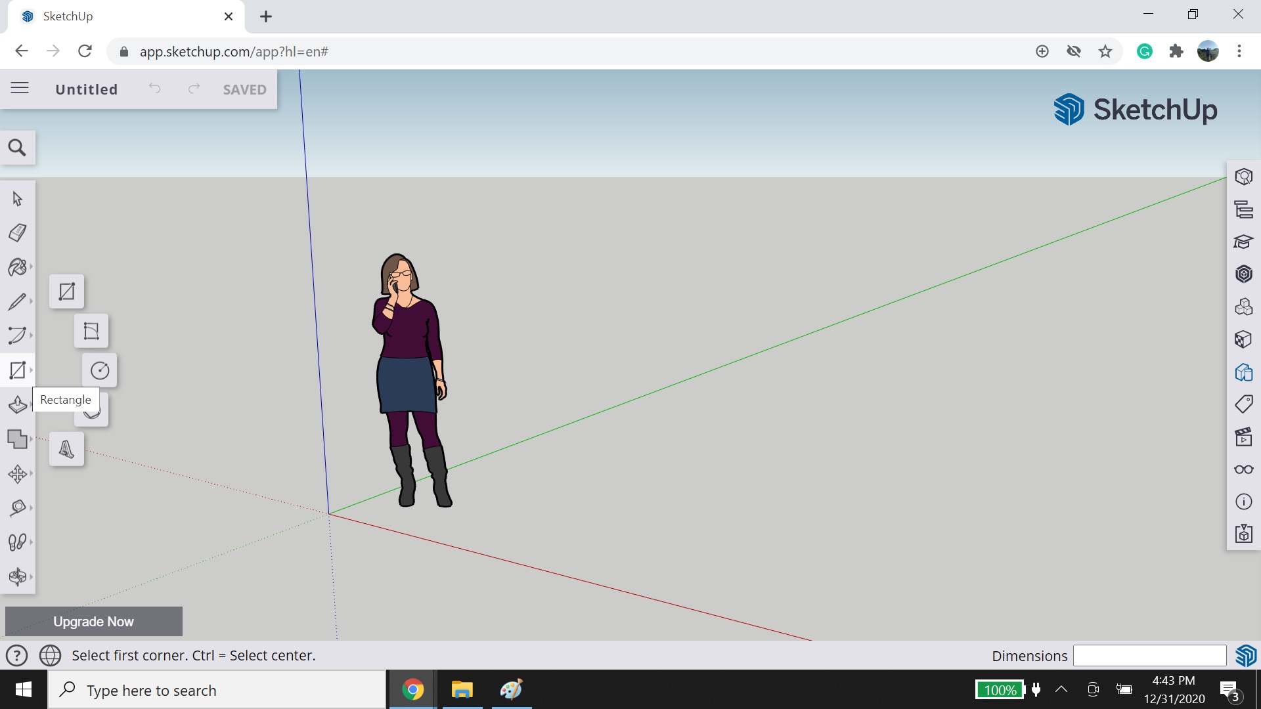1261x709 pixels.
Task: Activate the Push/Pull tool
Action: [x=18, y=404]
